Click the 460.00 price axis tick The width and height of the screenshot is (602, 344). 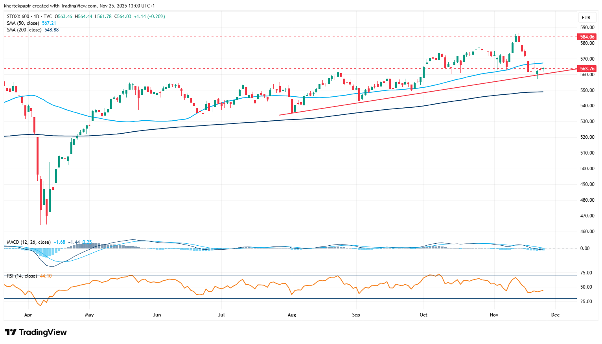click(587, 232)
